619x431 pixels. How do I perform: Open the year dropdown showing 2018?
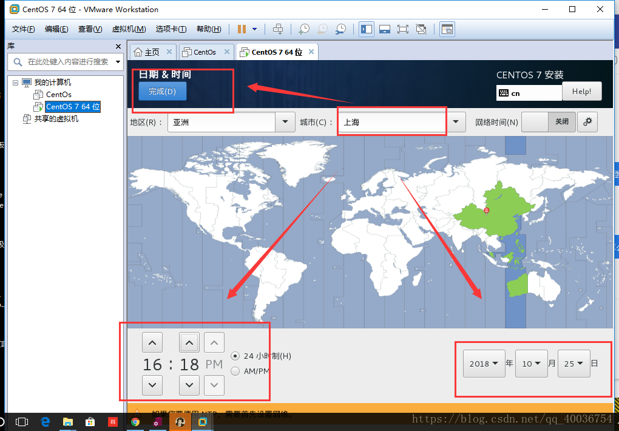tap(484, 364)
